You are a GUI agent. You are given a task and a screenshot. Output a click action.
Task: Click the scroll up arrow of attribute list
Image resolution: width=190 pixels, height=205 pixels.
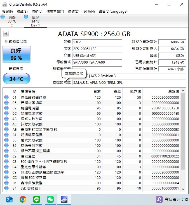point(183,91)
